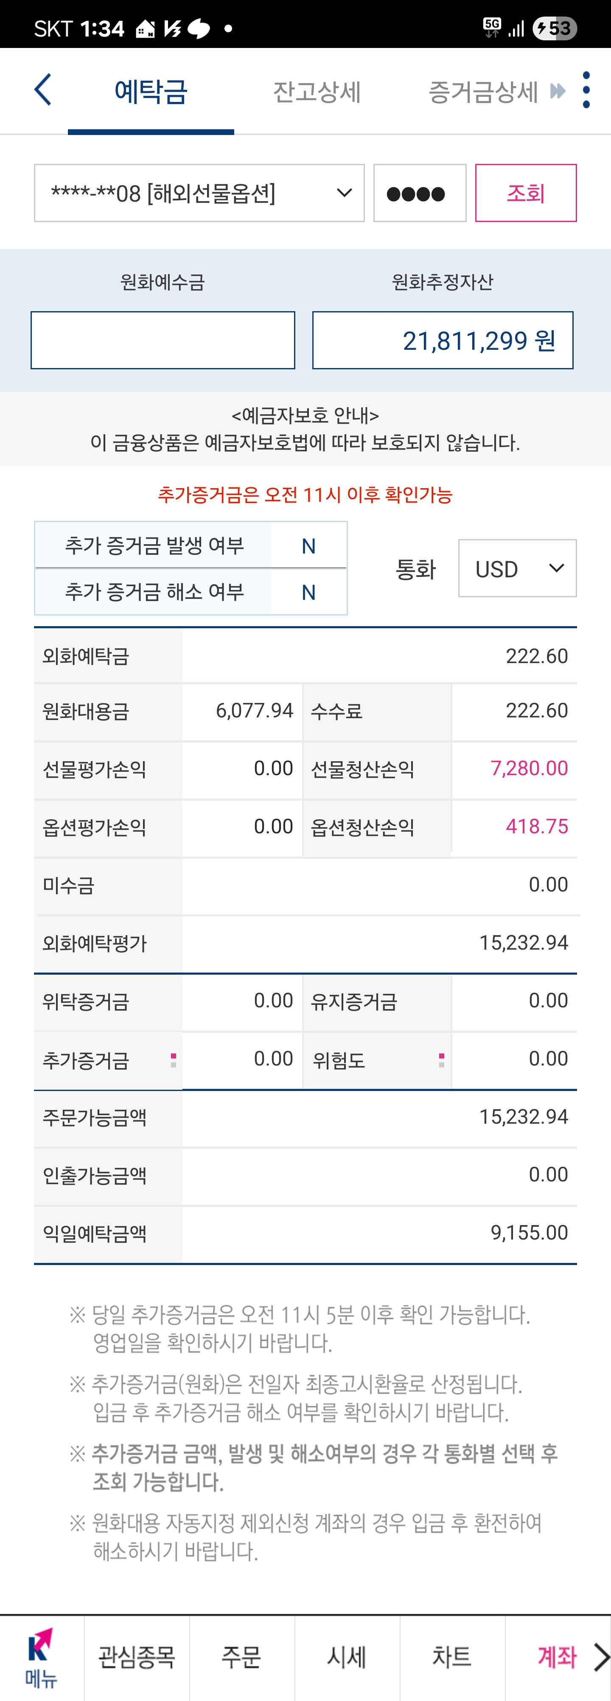
Task: Switch to the 잔고상세 tab
Action: point(317,92)
